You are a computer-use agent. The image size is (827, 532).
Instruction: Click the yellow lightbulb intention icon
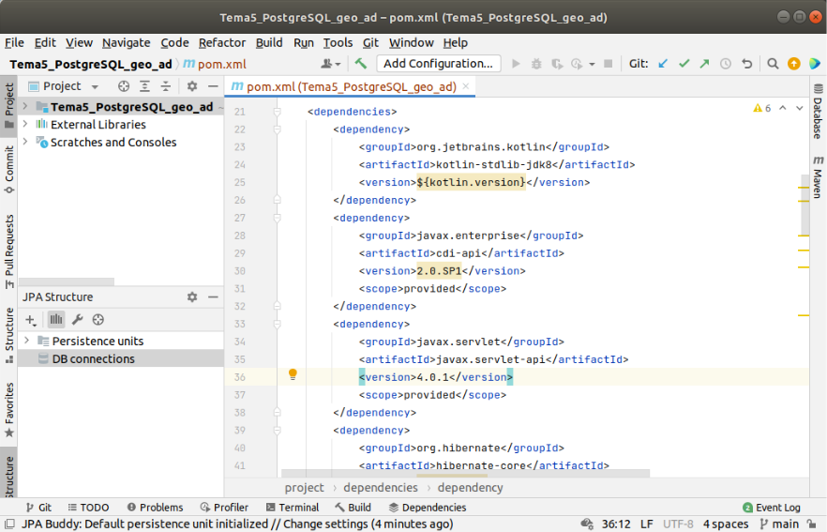coord(293,374)
